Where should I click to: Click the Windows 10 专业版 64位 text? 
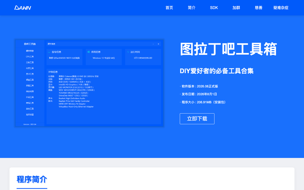(x=104, y=58)
